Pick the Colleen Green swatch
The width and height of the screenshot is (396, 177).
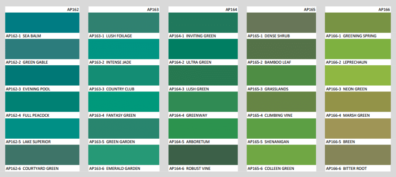click(281, 155)
